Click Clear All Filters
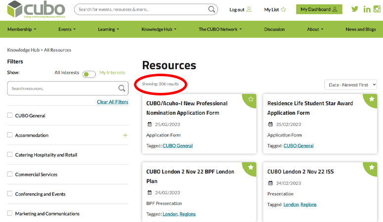 (x=112, y=102)
